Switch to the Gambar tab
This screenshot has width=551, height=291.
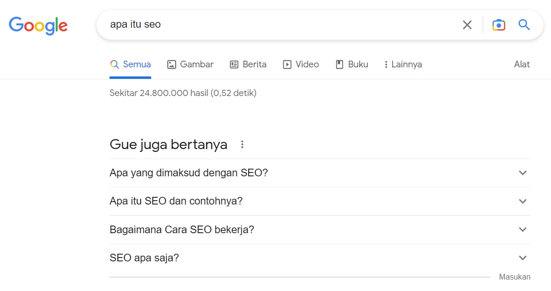click(x=190, y=65)
